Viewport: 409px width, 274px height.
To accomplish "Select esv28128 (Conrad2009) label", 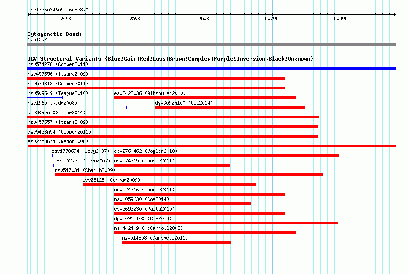I will pyautogui.click(x=111, y=180).
